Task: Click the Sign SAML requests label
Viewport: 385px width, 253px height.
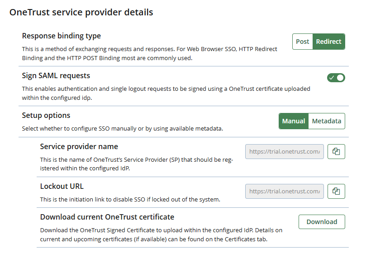Action: pyautogui.click(x=56, y=75)
